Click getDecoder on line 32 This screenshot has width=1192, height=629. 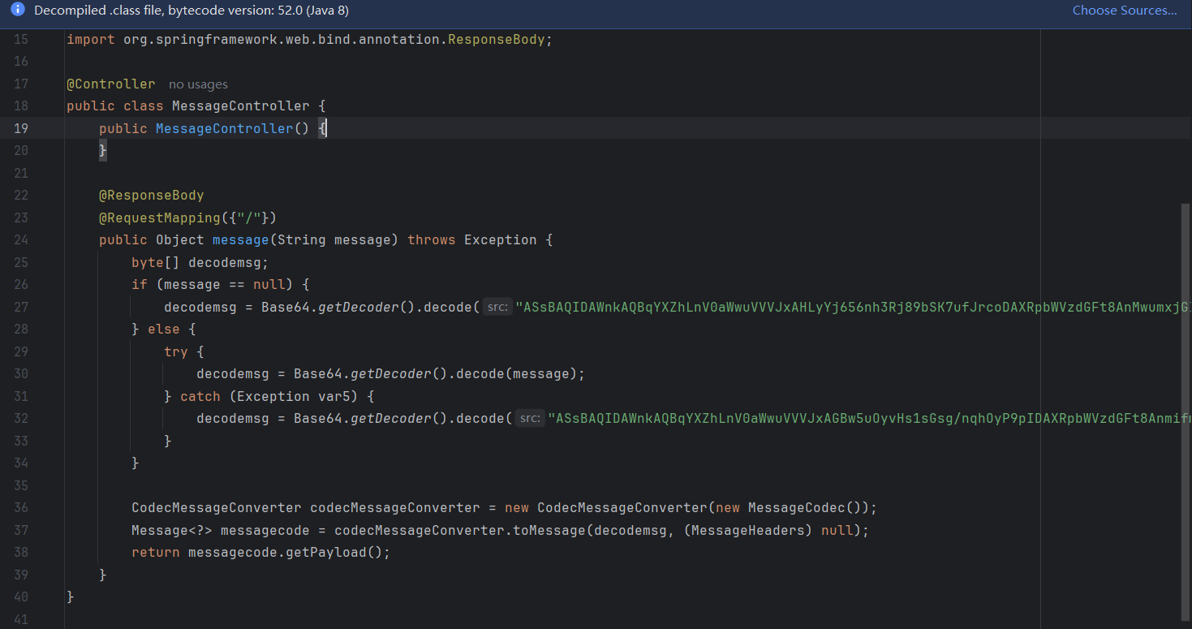(x=390, y=418)
